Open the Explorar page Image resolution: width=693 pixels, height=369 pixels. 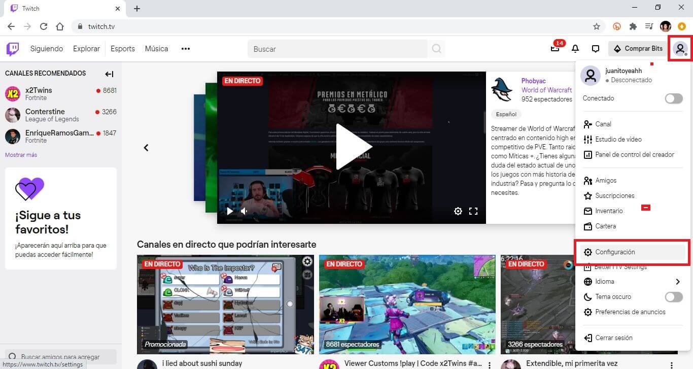tap(86, 49)
